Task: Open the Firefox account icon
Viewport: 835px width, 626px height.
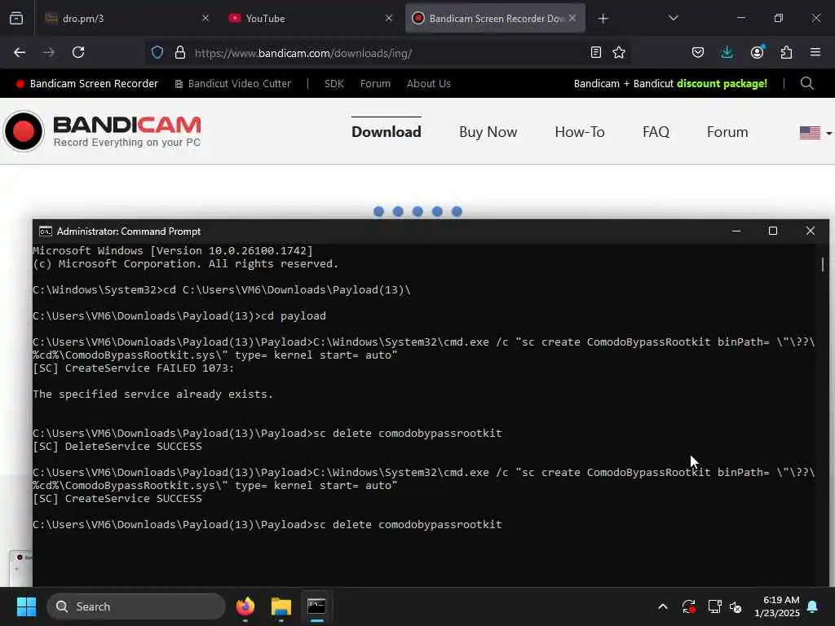Action: point(757,53)
